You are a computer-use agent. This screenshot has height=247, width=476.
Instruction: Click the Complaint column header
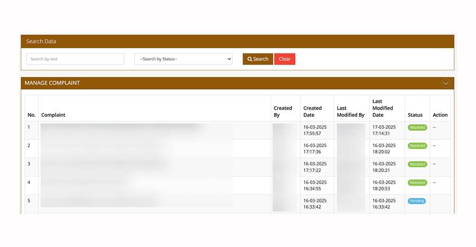pyautogui.click(x=53, y=115)
